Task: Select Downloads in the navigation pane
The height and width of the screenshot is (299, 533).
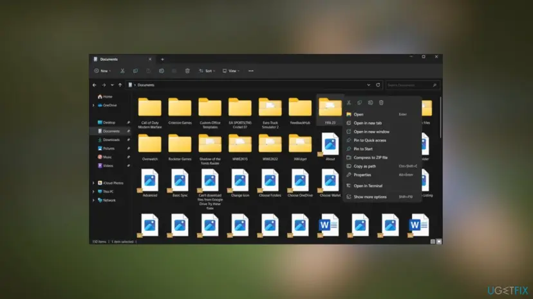Action: [x=109, y=140]
